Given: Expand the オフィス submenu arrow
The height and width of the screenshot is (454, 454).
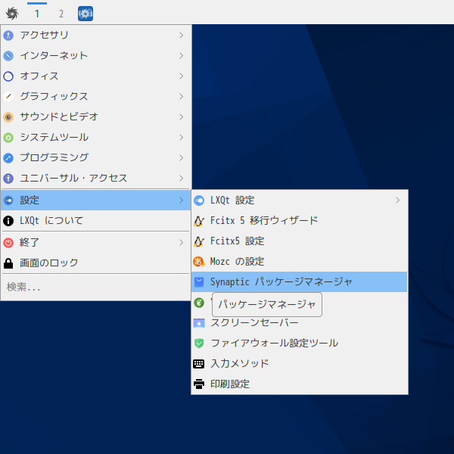Looking at the screenshot, I should 182,76.
